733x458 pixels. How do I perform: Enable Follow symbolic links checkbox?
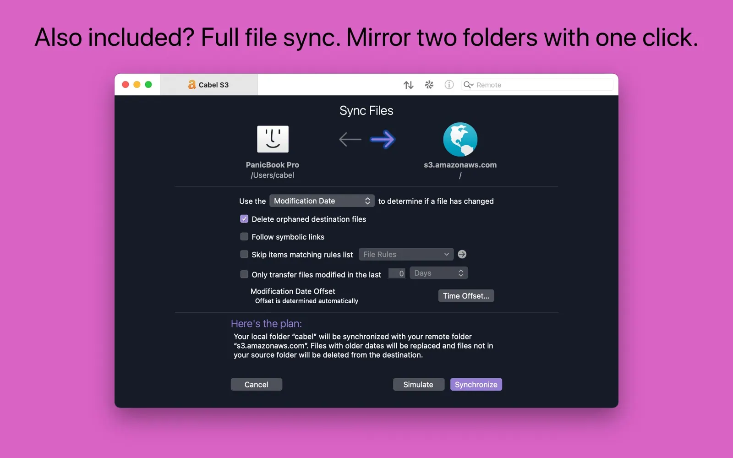[244, 237]
